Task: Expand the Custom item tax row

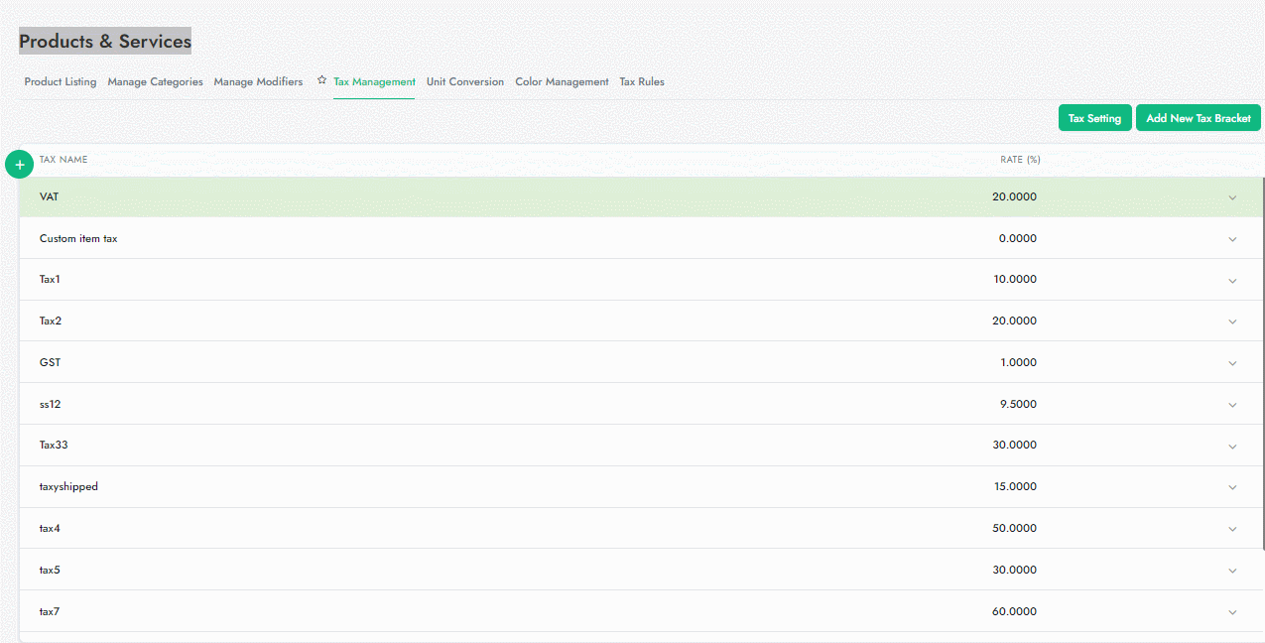Action: point(1232,239)
